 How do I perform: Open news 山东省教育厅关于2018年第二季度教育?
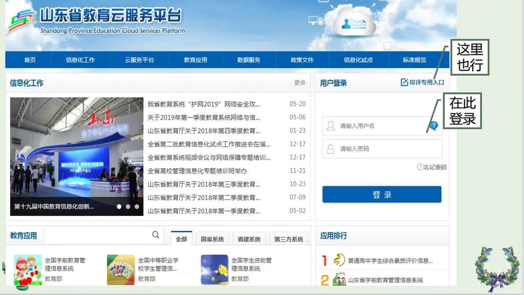point(204,198)
